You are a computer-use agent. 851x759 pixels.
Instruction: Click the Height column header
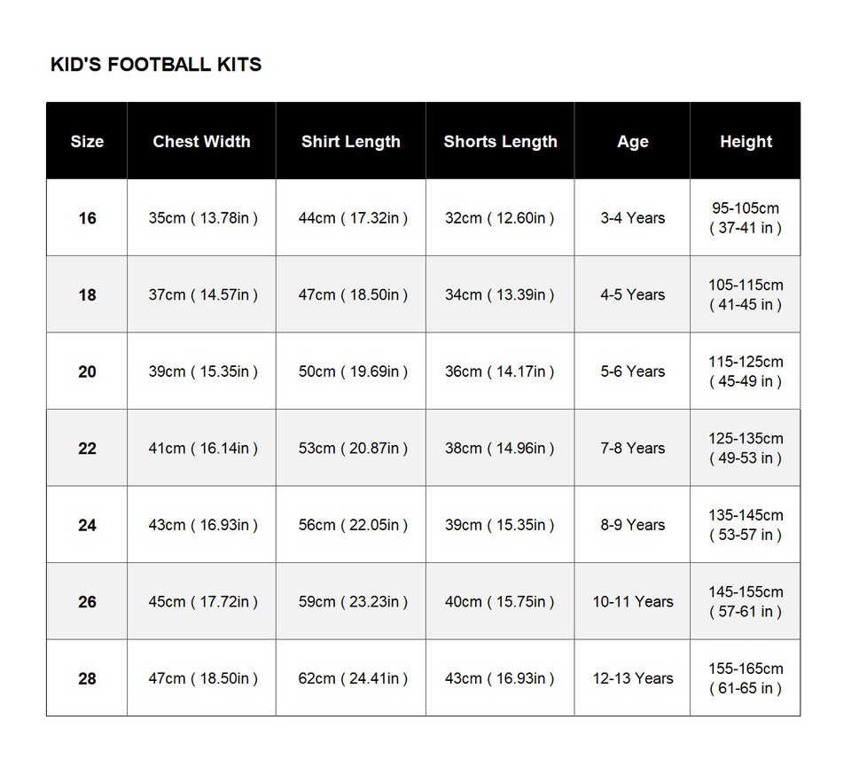746,141
